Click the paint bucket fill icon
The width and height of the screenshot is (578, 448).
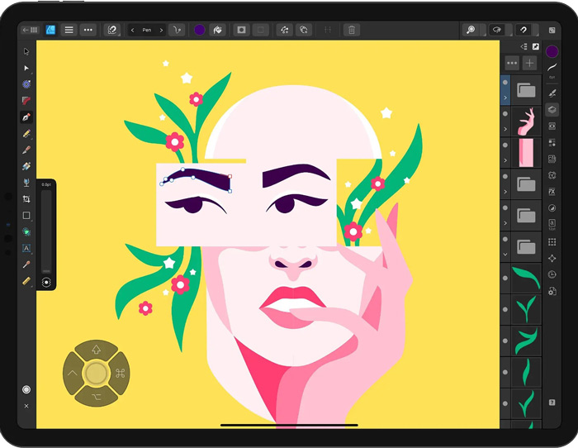coord(218,30)
